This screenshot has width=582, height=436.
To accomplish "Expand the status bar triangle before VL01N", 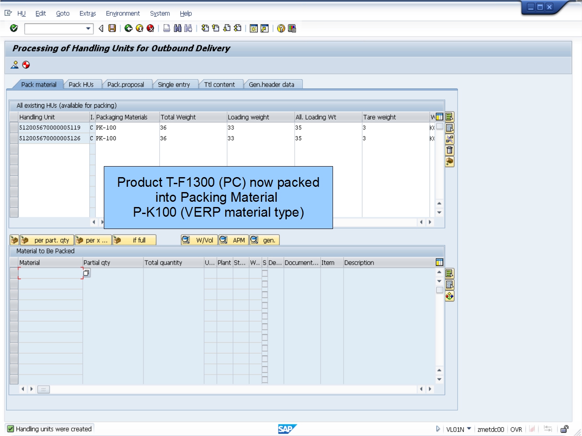I will pyautogui.click(x=438, y=429).
